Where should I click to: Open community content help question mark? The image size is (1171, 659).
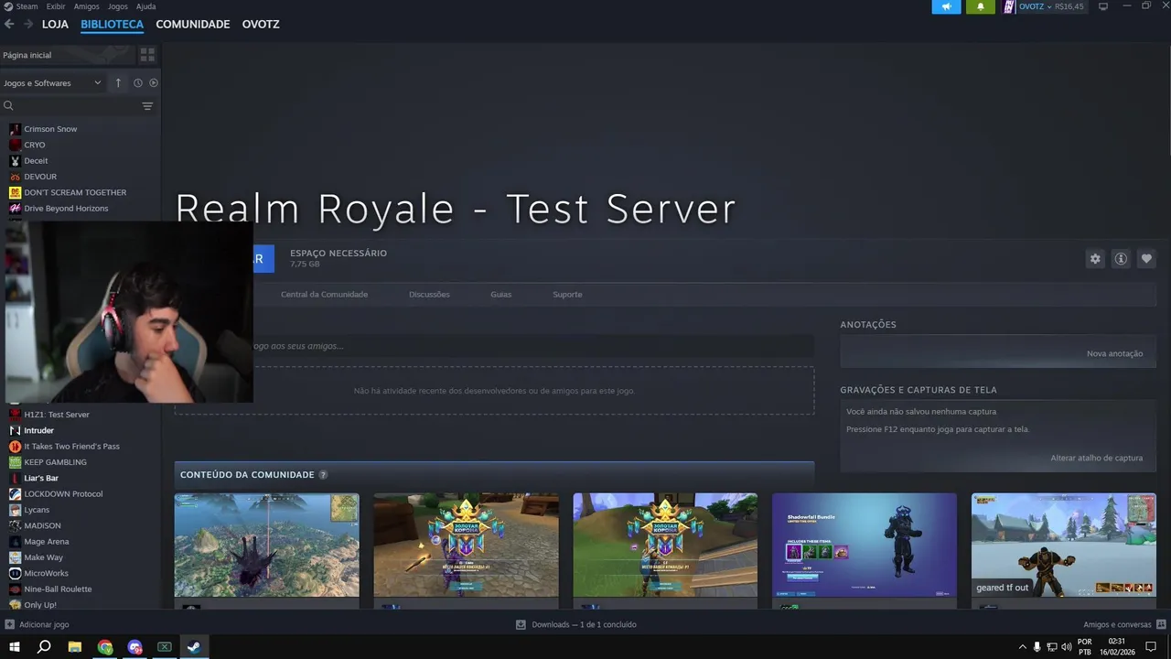[323, 475]
